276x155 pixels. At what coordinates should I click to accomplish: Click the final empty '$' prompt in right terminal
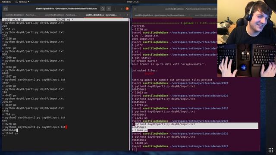134,149
